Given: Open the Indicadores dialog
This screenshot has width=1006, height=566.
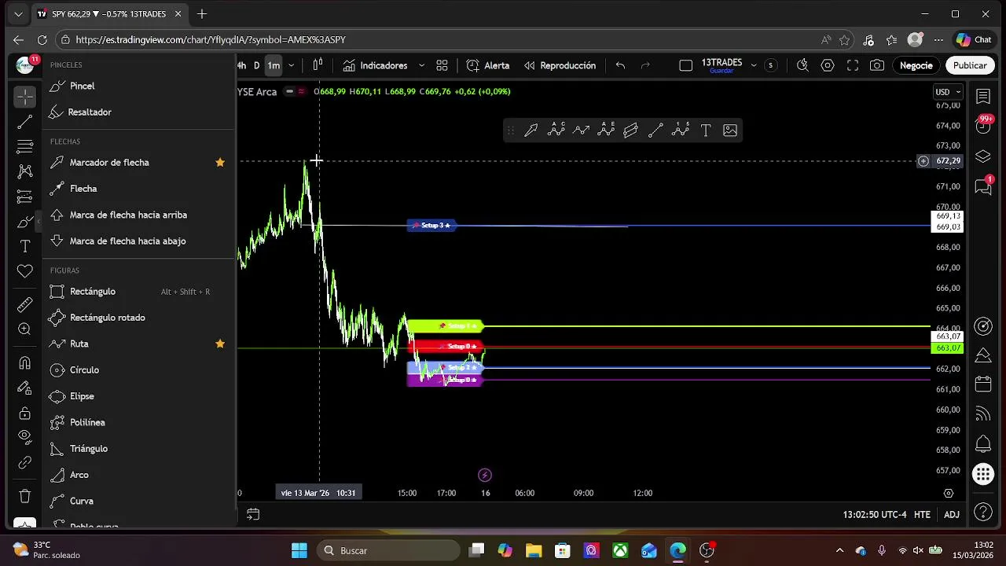Looking at the screenshot, I should pos(375,65).
